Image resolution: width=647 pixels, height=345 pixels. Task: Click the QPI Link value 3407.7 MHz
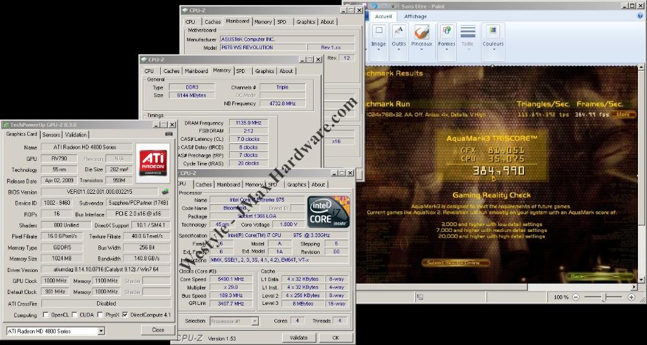[231, 304]
